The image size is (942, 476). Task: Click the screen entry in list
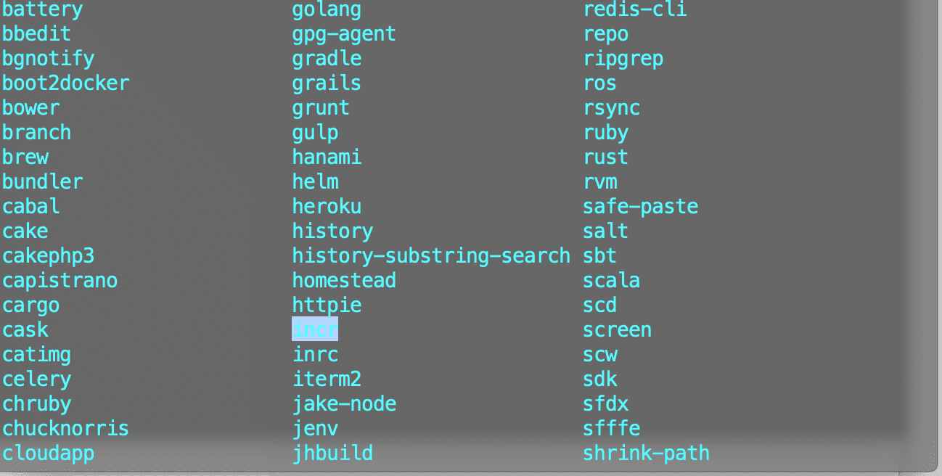click(x=618, y=330)
